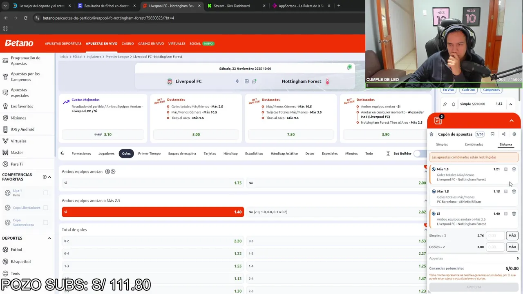Screen dimensions: 523x294
Task: Click the betslip icon with badge 3
Action: (x=438, y=120)
